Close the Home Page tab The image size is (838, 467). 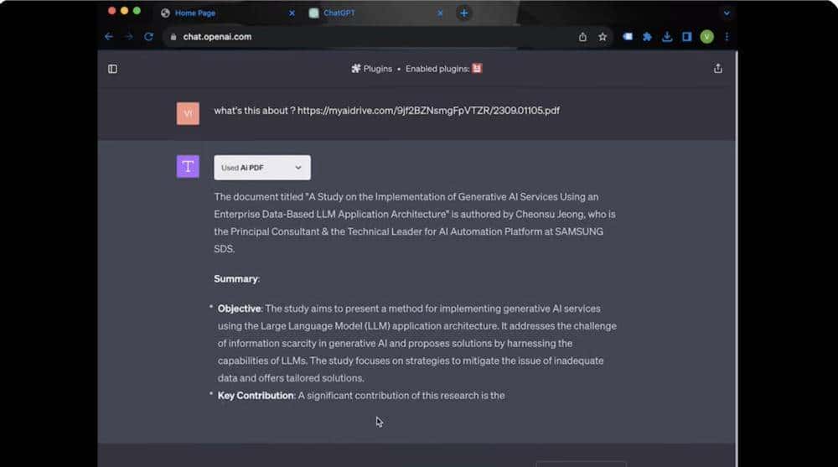pos(292,13)
